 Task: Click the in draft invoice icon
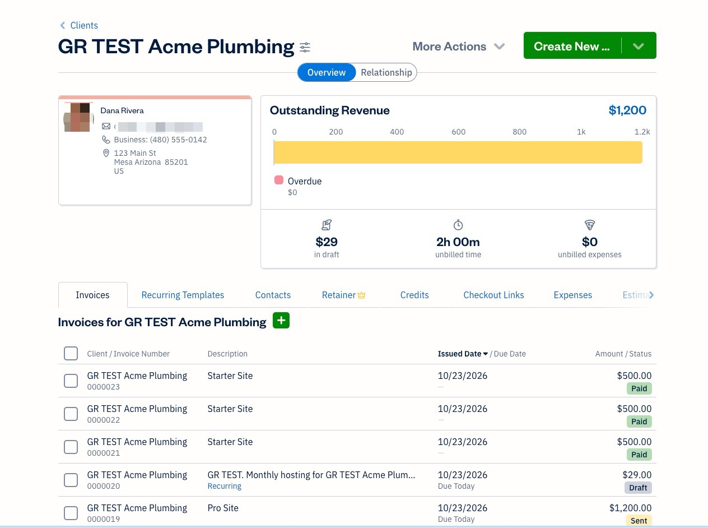point(327,225)
